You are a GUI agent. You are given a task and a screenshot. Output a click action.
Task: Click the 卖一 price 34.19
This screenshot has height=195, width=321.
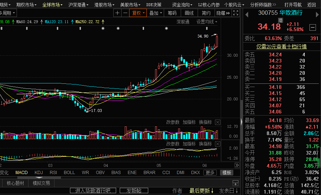[275, 79]
